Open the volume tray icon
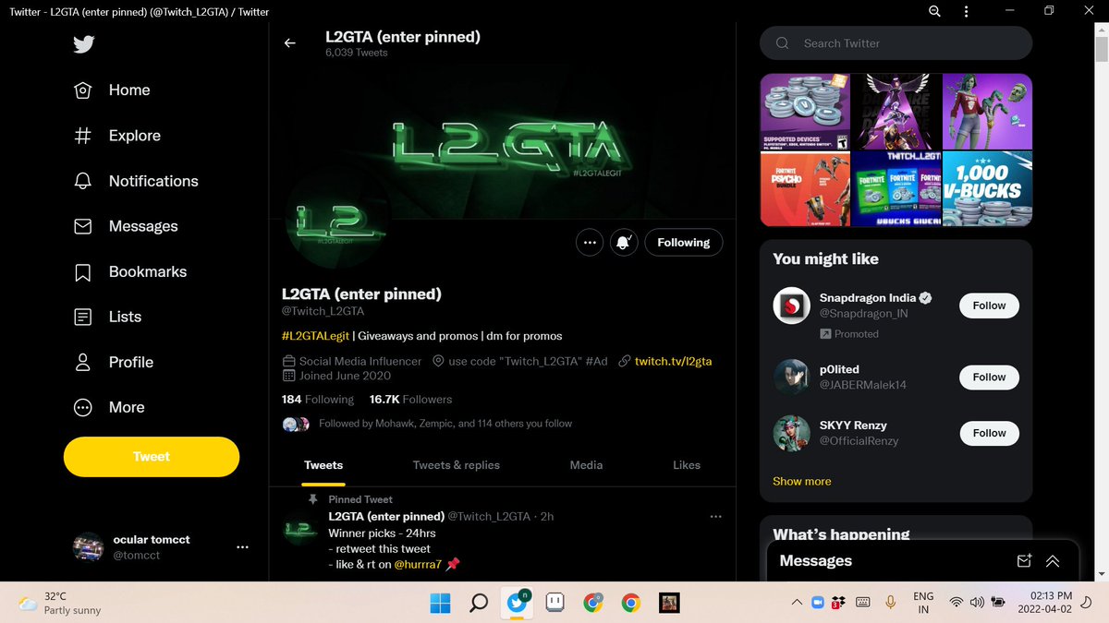Image resolution: width=1109 pixels, height=623 pixels. [x=978, y=603]
